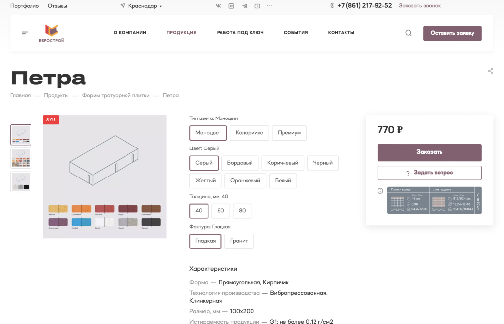Open the YouTube icon link
This screenshot has width=504, height=324.
[257, 6]
